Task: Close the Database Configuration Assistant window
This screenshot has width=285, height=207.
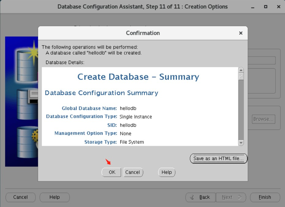Action: pyautogui.click(x=279, y=7)
